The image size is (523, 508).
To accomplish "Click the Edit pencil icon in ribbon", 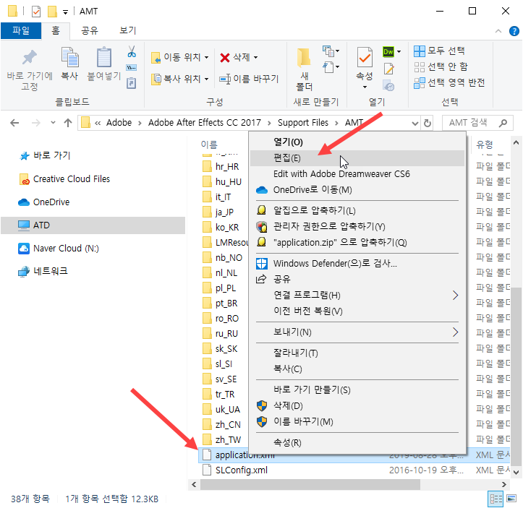I will tap(388, 69).
